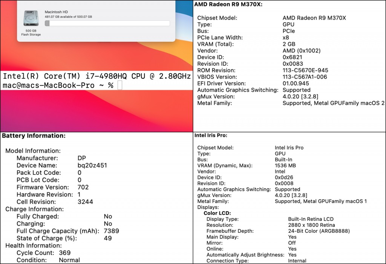The image size is (386, 264).
Task: Click the "mac@macs-MacBook-Pro" prompt text
Action: tap(49, 85)
